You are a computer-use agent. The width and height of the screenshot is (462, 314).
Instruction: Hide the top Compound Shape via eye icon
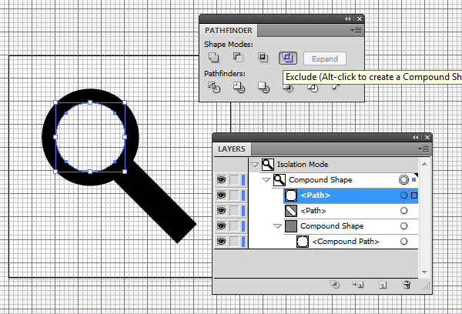(x=221, y=180)
